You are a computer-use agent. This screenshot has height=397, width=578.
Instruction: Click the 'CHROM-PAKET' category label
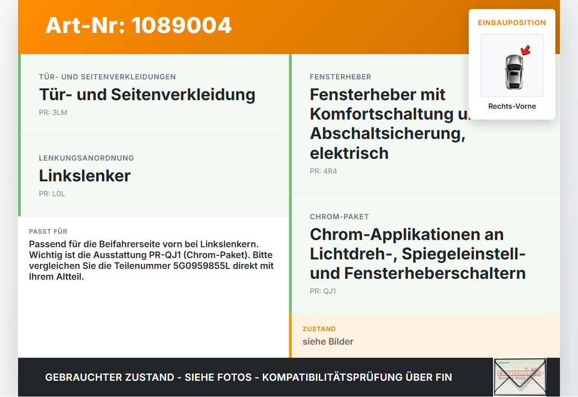340,217
